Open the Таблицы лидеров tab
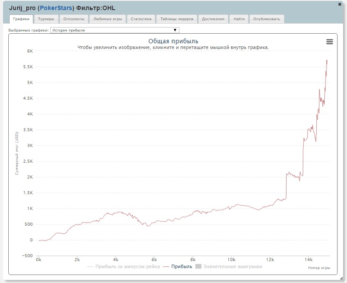The image size is (347, 283). (x=176, y=19)
